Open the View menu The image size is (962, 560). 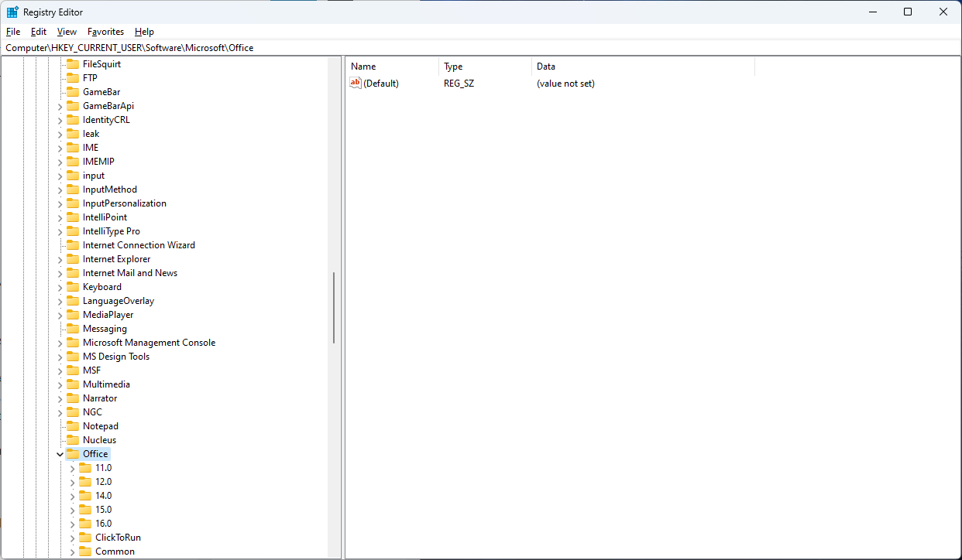pyautogui.click(x=67, y=32)
